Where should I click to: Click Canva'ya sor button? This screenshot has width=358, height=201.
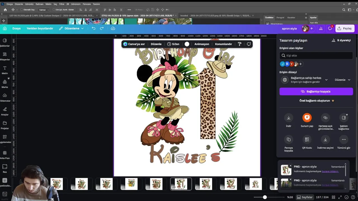[134, 44]
